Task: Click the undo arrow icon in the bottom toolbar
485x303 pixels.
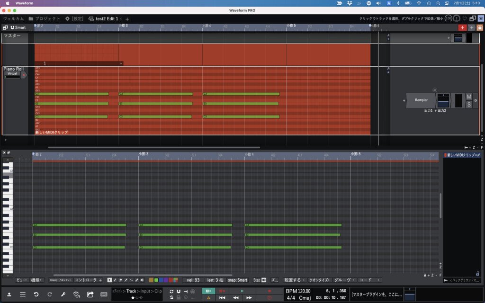Action: pyautogui.click(x=36, y=294)
